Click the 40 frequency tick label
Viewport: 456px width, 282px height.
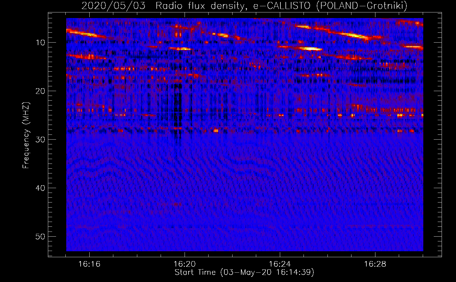(x=40, y=188)
